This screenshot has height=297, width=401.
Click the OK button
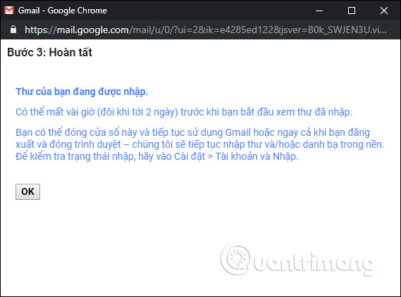27,191
